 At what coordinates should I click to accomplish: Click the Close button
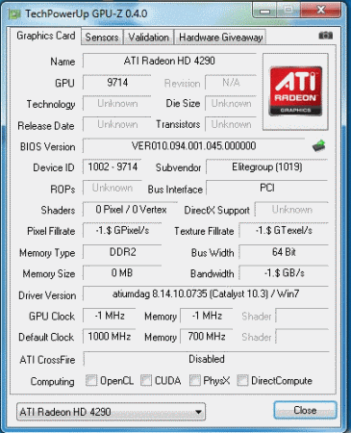(305, 410)
